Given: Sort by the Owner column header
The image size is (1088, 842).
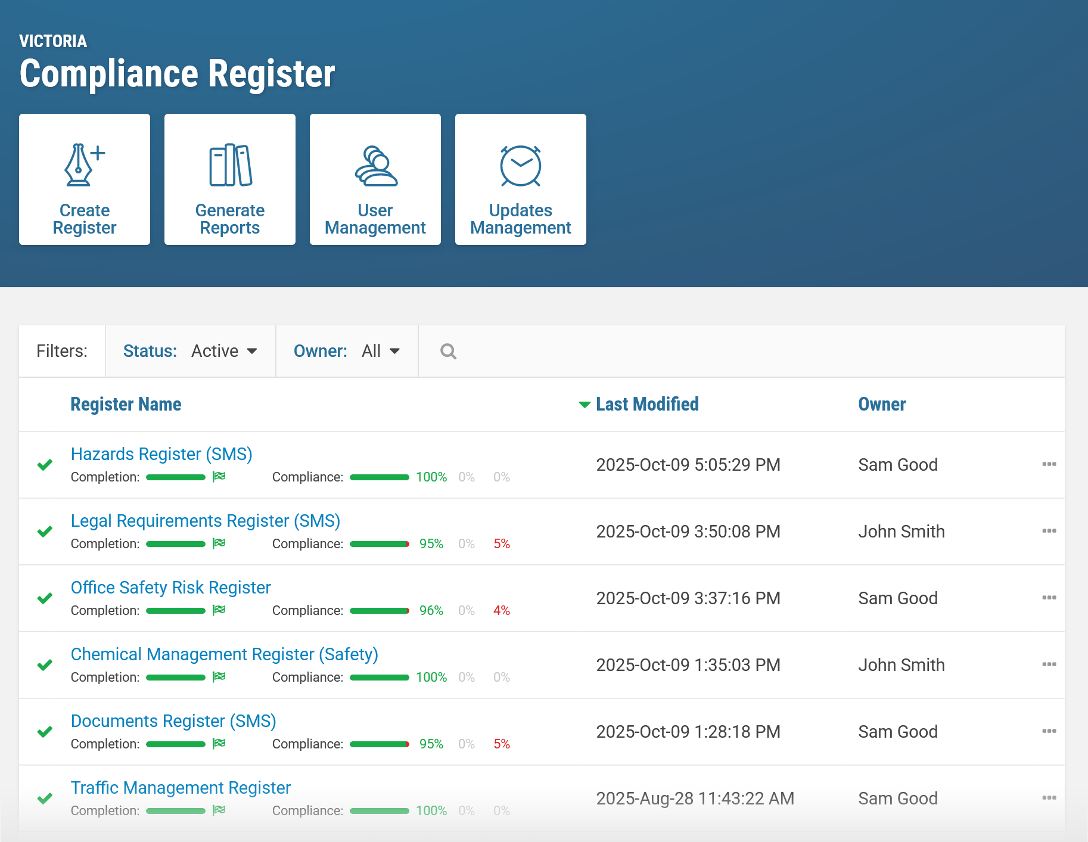Looking at the screenshot, I should [882, 404].
